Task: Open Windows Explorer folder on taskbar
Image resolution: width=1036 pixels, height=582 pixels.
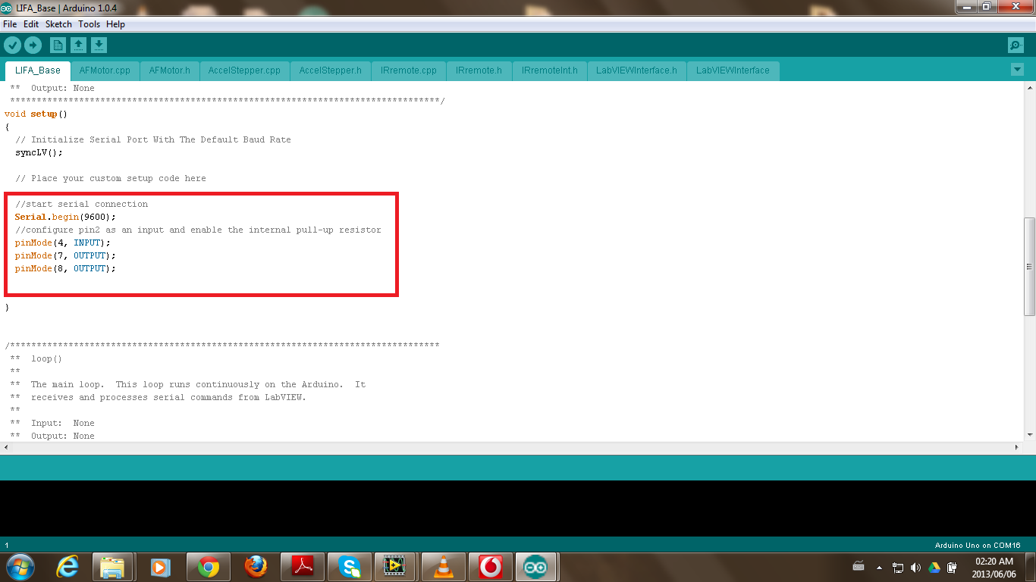Action: point(112,566)
